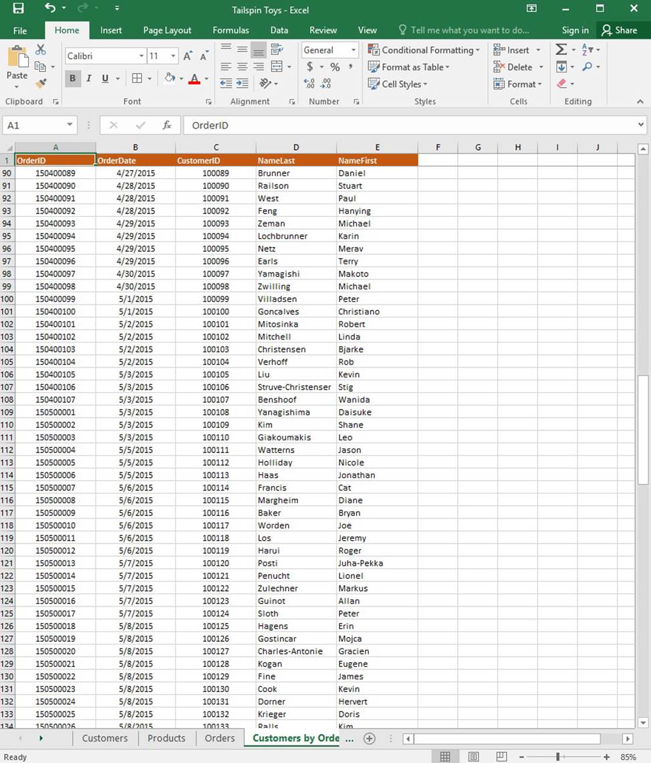Click the Merge & Center icon
651x763 pixels.
[x=277, y=67]
